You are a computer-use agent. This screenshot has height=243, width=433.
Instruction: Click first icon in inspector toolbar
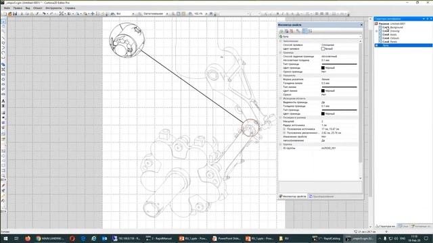(281, 31)
